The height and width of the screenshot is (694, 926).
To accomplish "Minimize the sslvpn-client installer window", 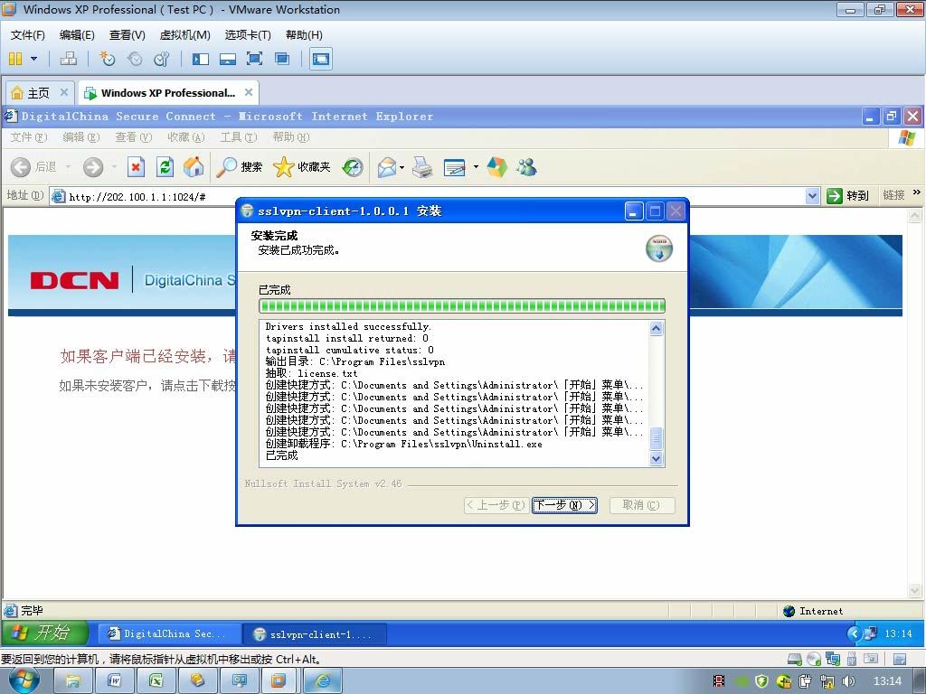I will pos(634,211).
